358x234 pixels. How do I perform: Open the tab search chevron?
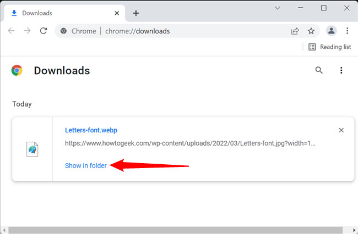(278, 8)
